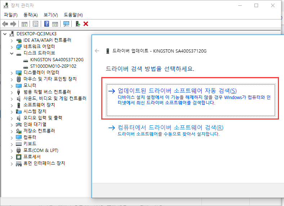Click the 범용 직렬 버스 컨트롤러 icon

[18, 92]
